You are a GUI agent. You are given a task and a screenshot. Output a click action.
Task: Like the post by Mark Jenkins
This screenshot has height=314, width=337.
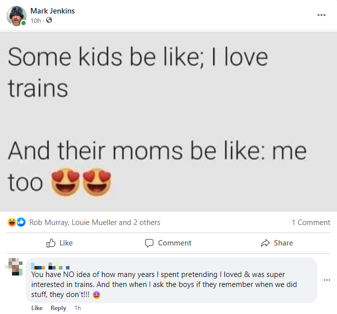click(59, 243)
